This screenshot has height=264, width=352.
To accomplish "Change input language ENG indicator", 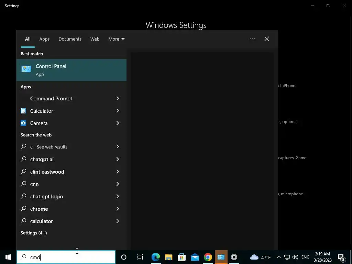I will (305, 257).
